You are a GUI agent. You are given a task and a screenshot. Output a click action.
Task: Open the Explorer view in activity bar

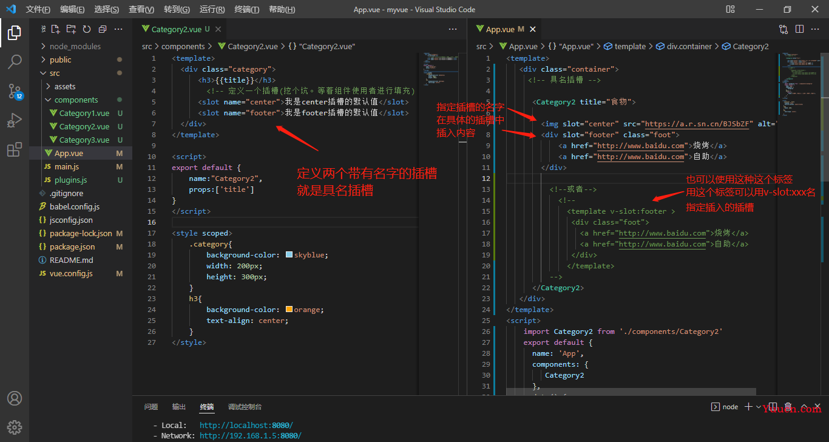[x=15, y=32]
